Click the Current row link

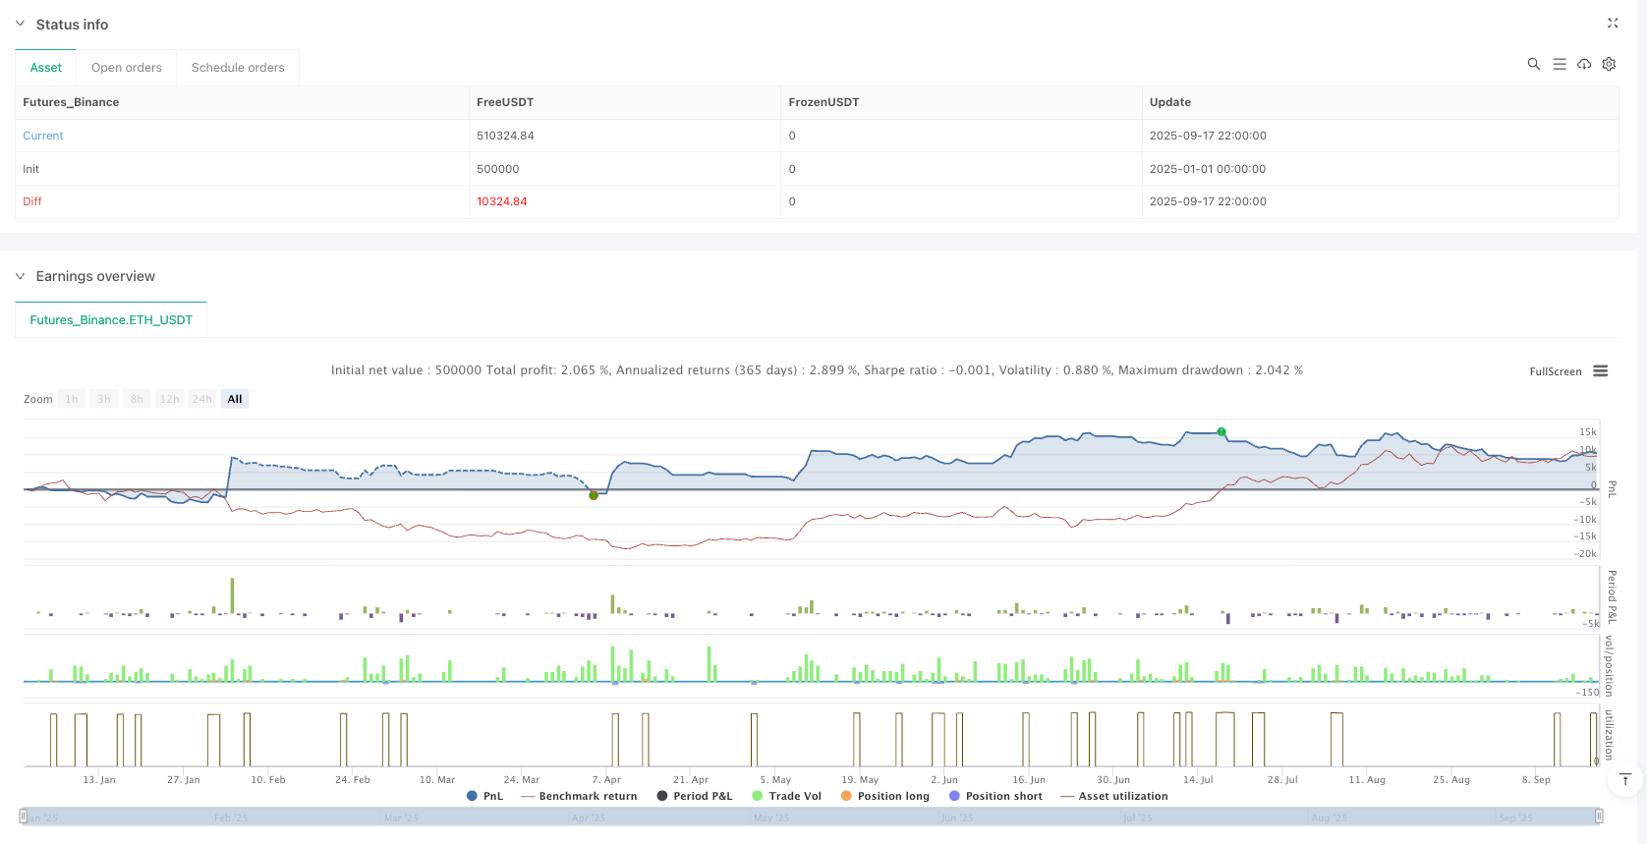[43, 136]
